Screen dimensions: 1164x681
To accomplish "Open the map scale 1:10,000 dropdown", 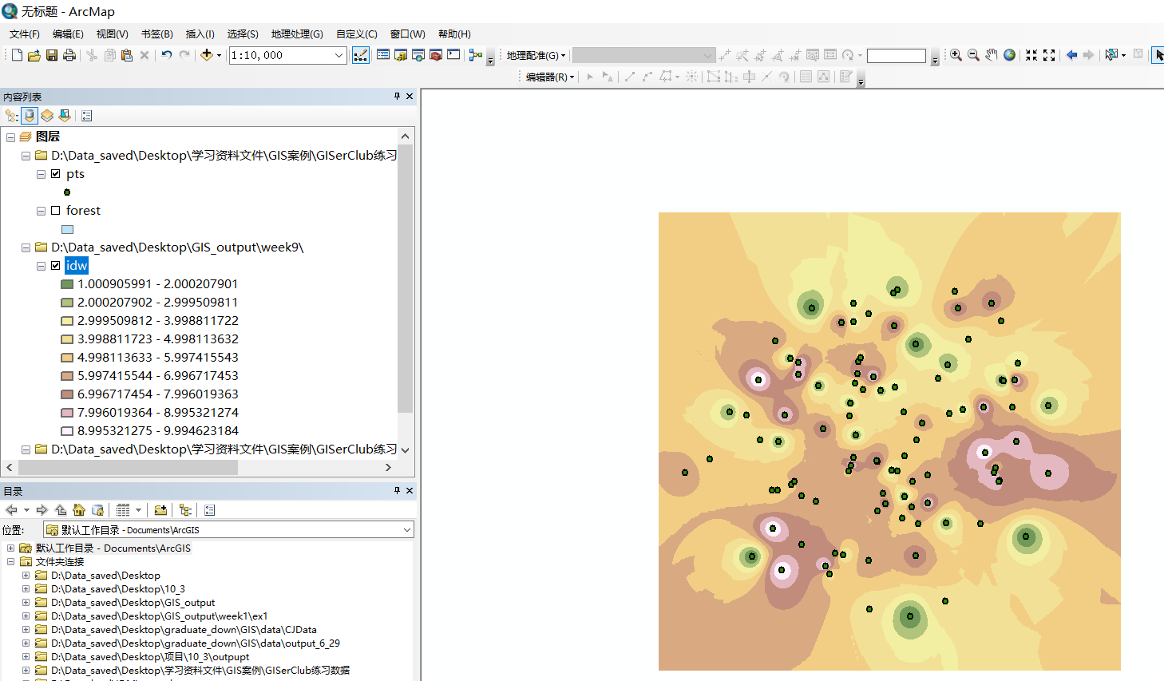I will (339, 55).
